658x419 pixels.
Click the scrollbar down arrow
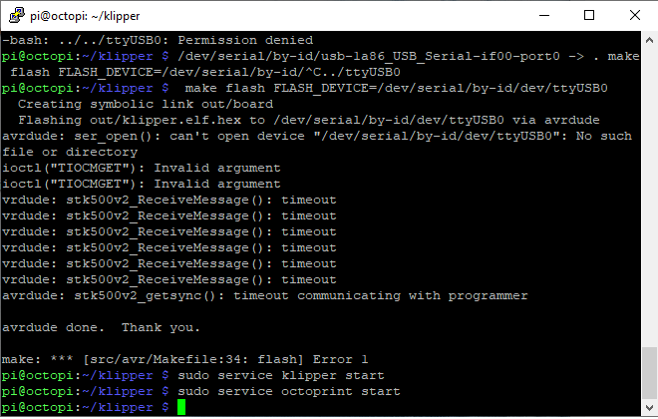649,408
